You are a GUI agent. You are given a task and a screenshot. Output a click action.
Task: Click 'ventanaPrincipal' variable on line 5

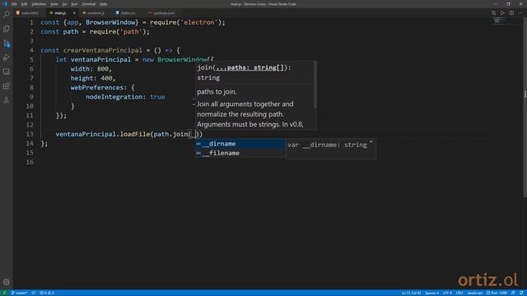click(100, 60)
